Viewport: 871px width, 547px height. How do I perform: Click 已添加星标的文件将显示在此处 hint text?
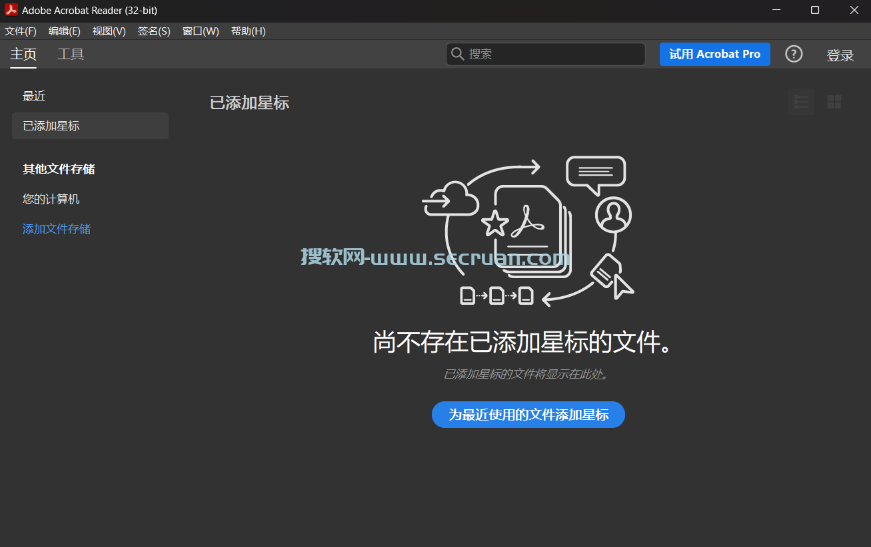tap(526, 375)
